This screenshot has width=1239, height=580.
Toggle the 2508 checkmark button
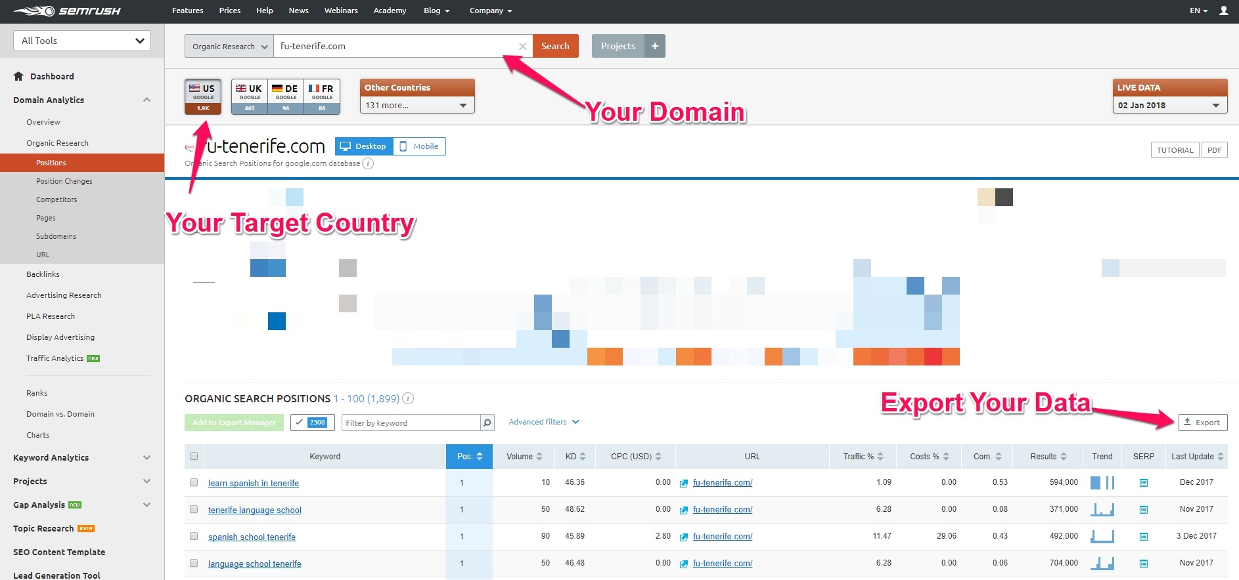(x=312, y=423)
